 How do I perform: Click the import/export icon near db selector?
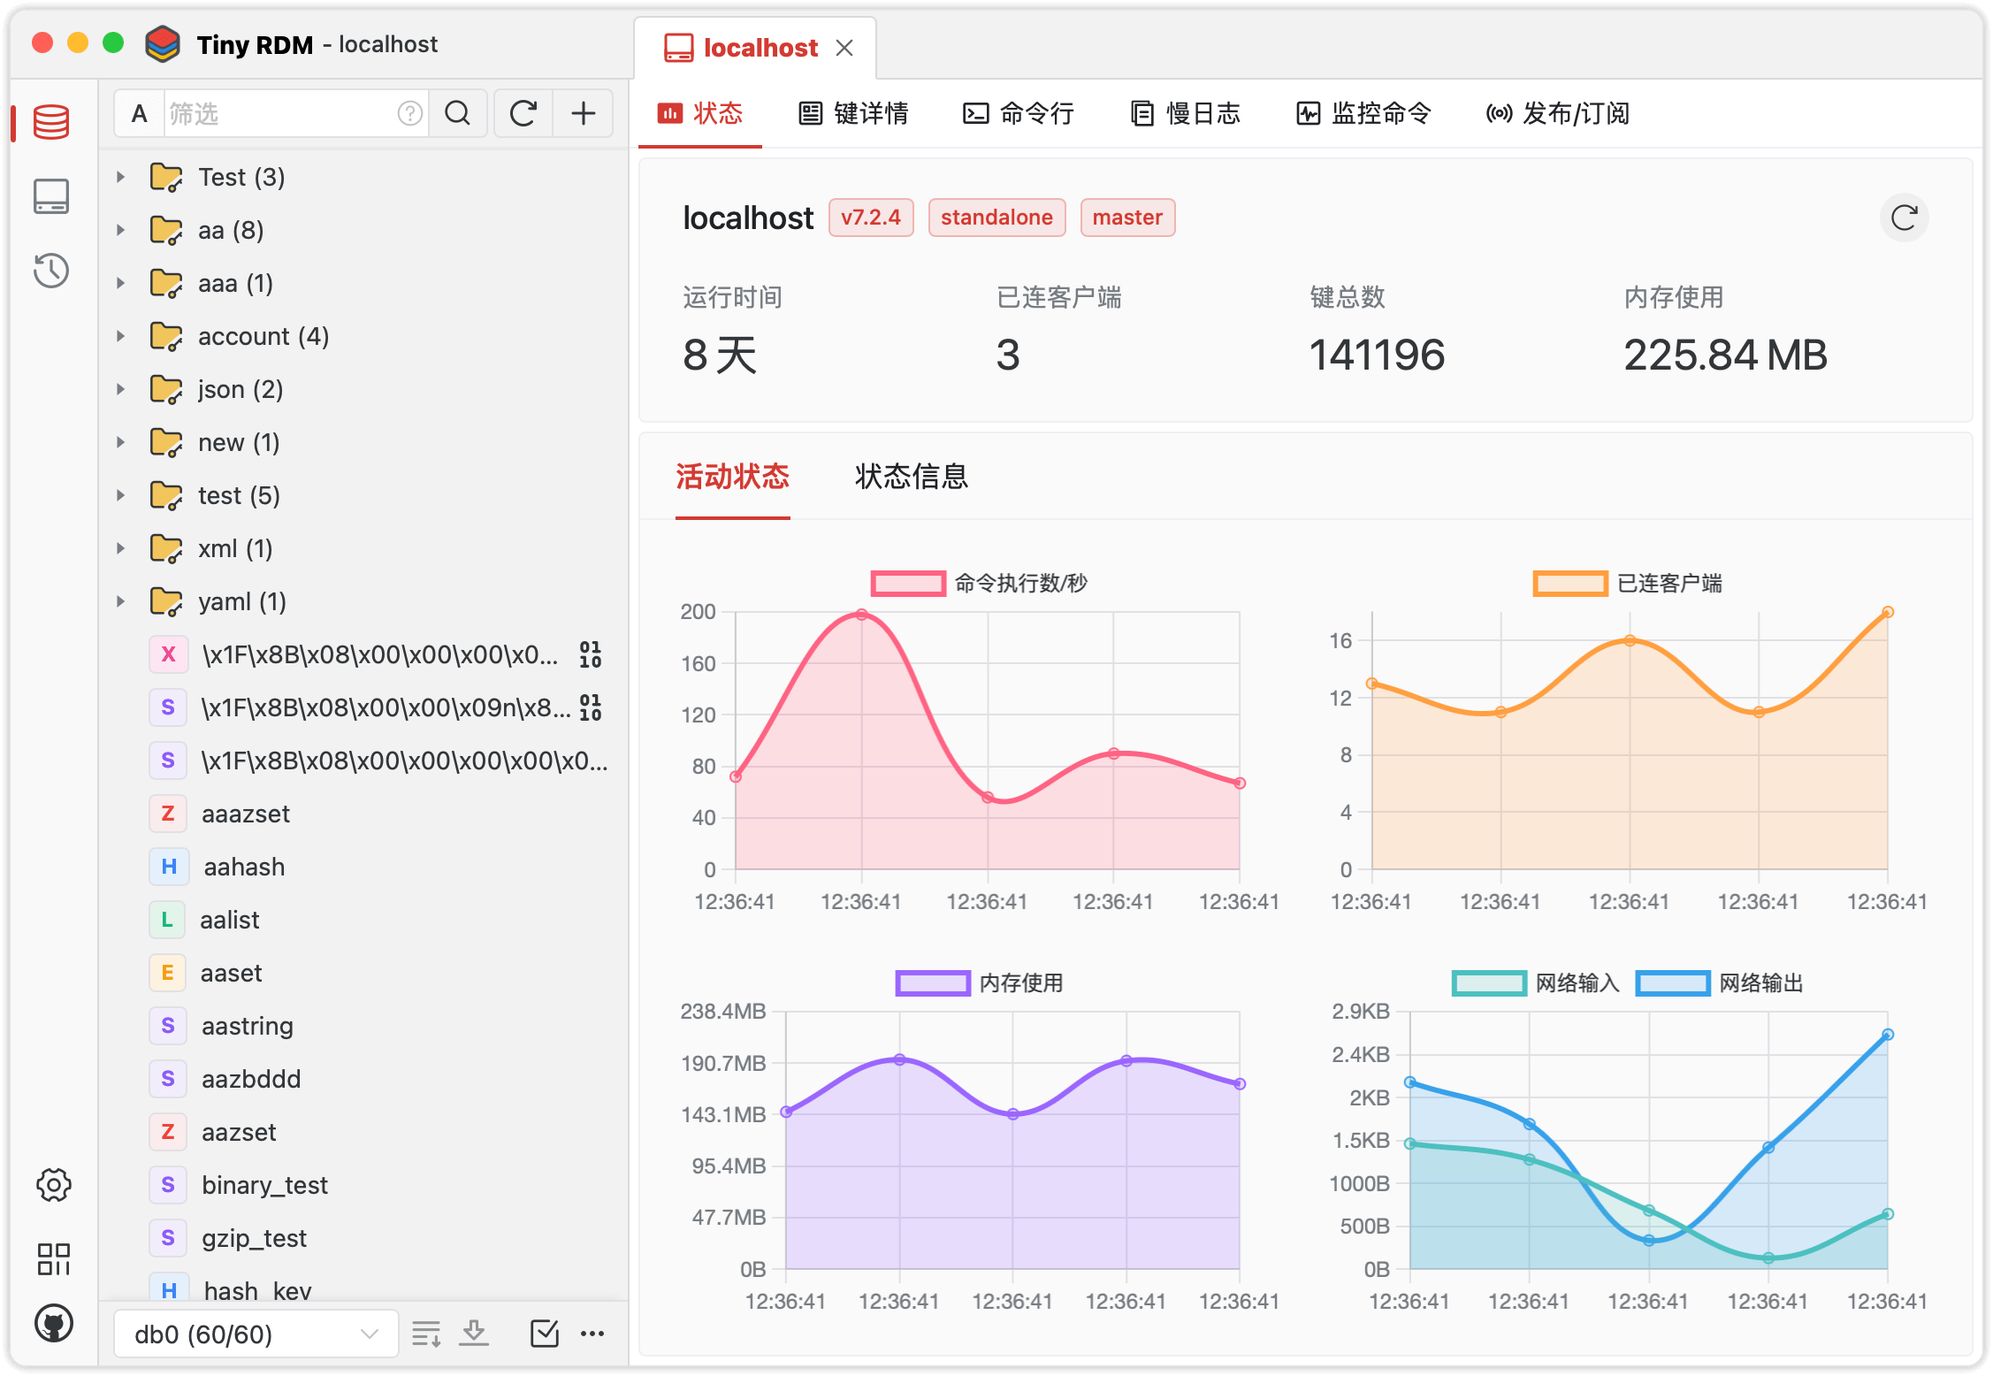point(474,1333)
